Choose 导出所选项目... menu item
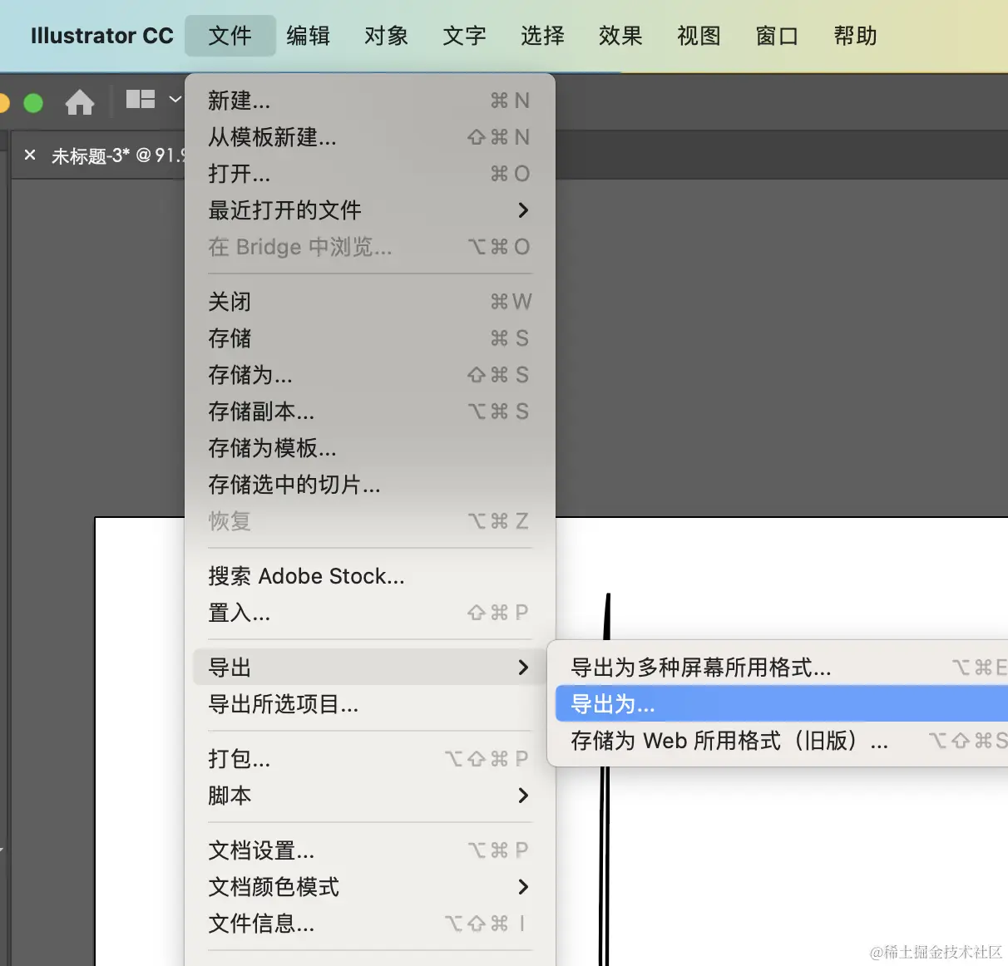The height and width of the screenshot is (966, 1008). pyautogui.click(x=369, y=704)
